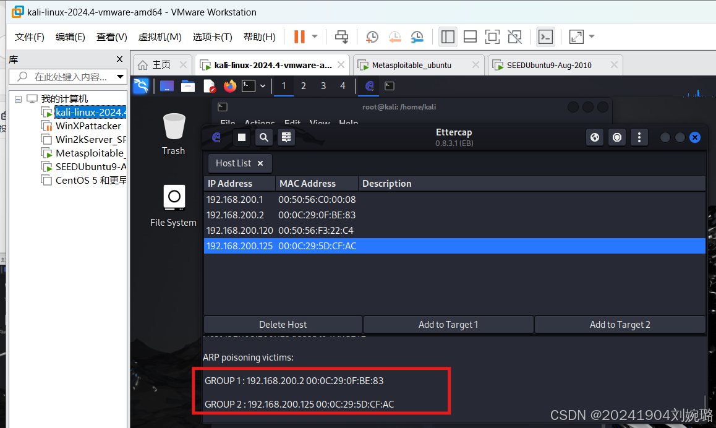The height and width of the screenshot is (428, 716).
Task: Open the 文件(F) menu
Action: (29, 37)
